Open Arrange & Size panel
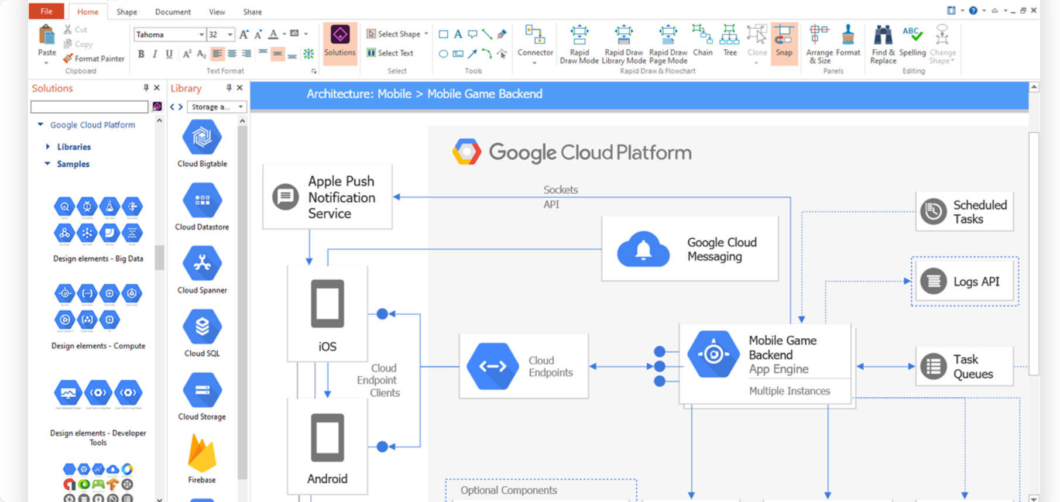 click(x=819, y=44)
